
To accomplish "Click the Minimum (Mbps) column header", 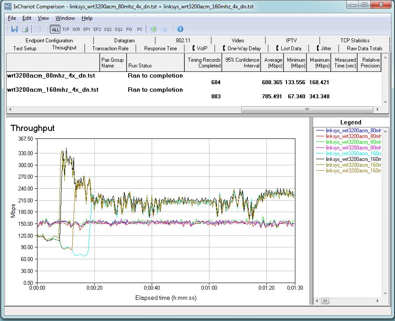I will click(295, 63).
